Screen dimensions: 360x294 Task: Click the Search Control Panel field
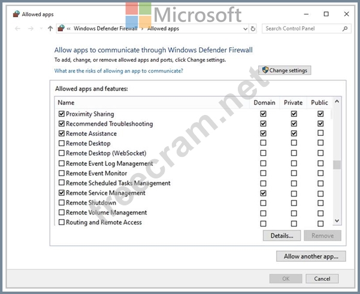[x=301, y=29]
